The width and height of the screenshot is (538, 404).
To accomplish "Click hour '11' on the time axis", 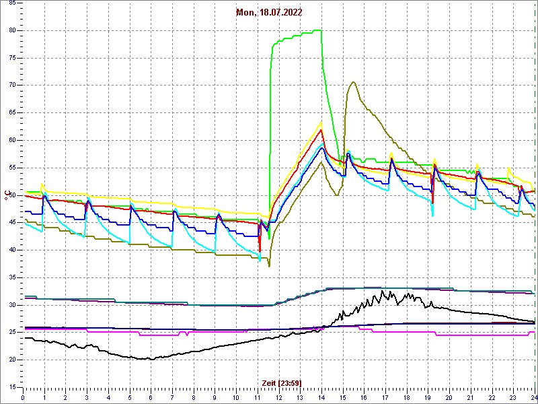I will [x=258, y=397].
